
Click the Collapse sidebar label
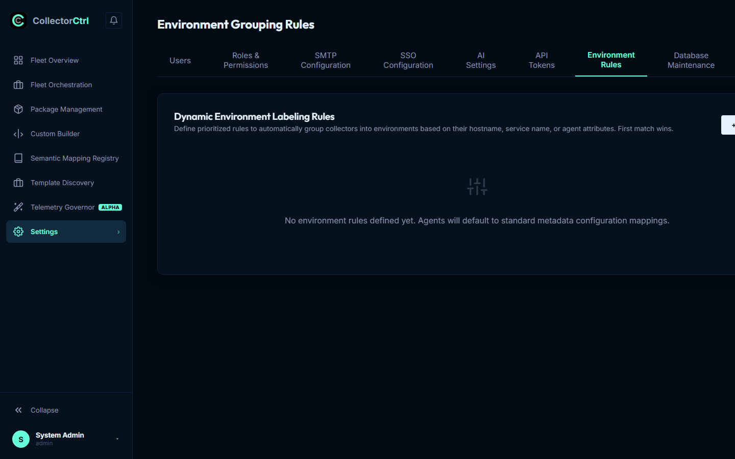pos(44,410)
